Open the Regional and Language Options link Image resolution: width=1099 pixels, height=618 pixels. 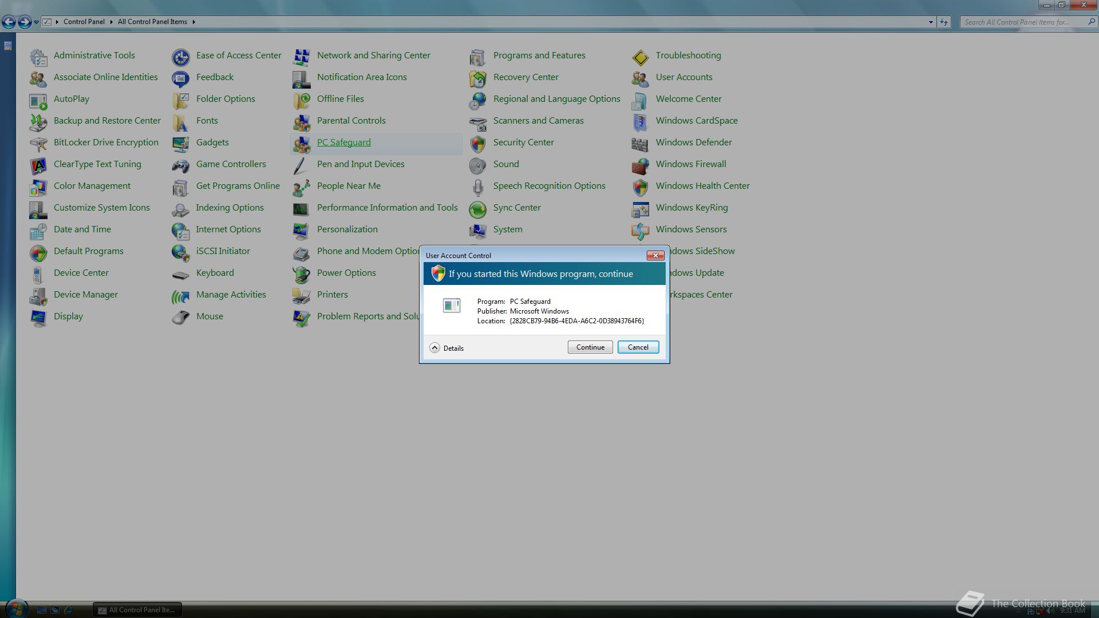point(556,99)
